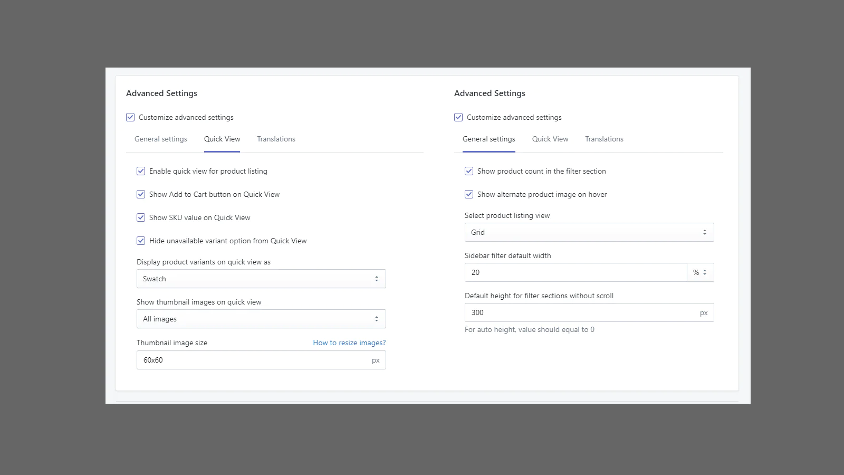Click the 'For auto height, value should equal to 0' hint
Viewport: 844px width, 475px height.
(530, 329)
